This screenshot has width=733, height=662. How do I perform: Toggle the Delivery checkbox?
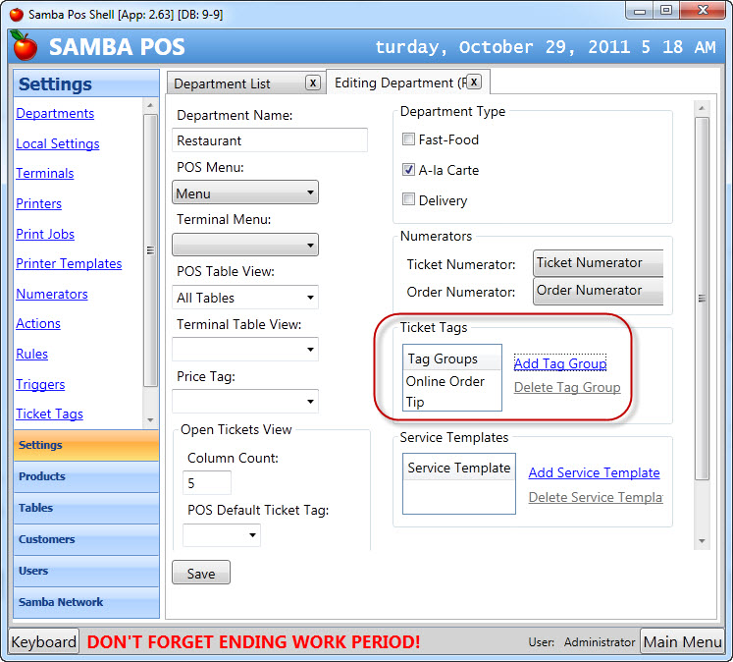coord(408,199)
